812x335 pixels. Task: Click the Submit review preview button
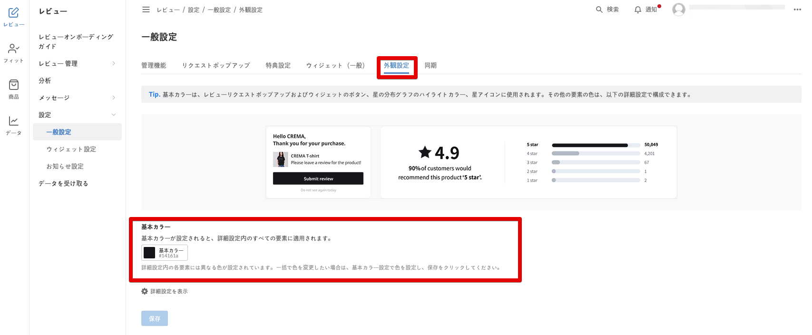point(318,178)
